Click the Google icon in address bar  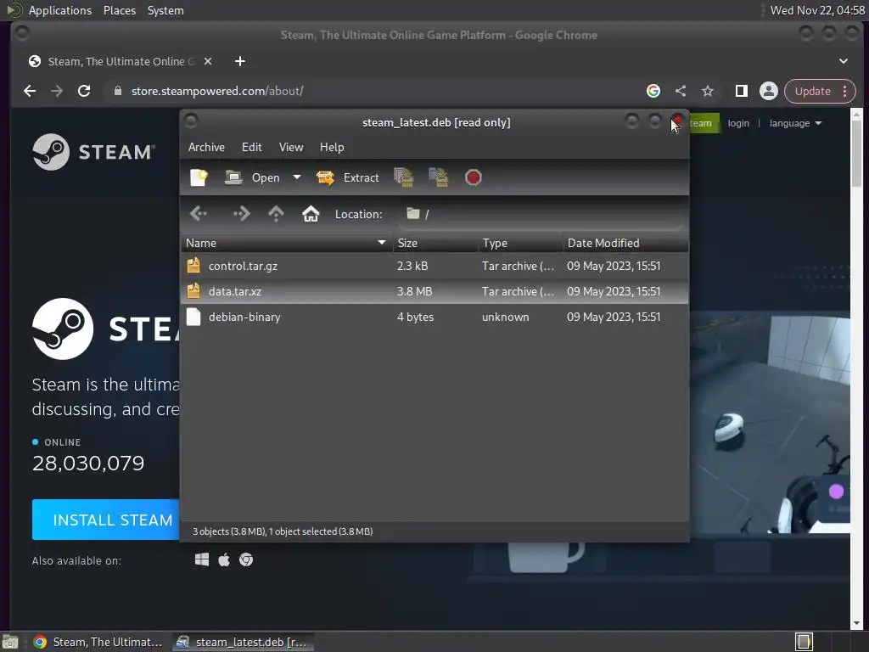[653, 91]
